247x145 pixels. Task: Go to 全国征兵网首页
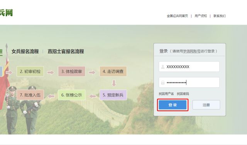[x=178, y=16]
